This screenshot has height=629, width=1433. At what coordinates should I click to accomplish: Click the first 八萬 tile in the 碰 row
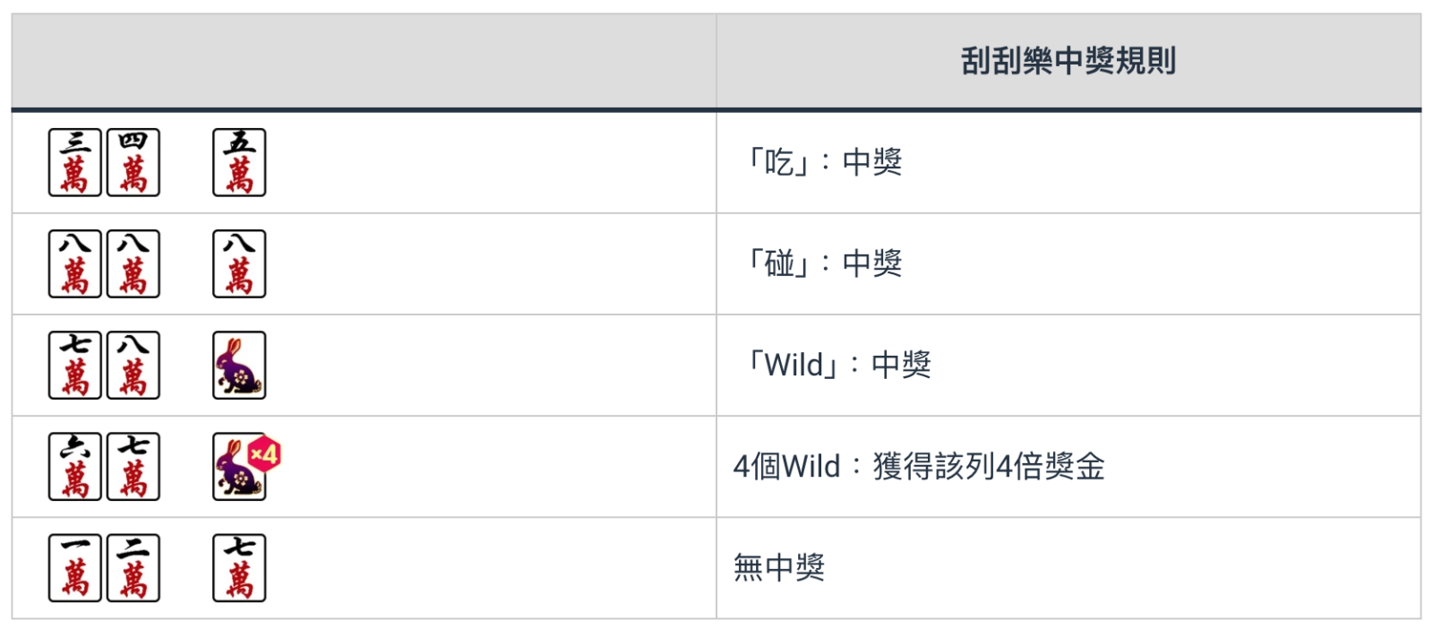pos(74,263)
